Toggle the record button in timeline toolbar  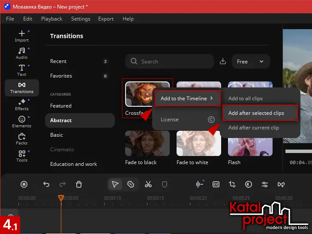coord(24,184)
